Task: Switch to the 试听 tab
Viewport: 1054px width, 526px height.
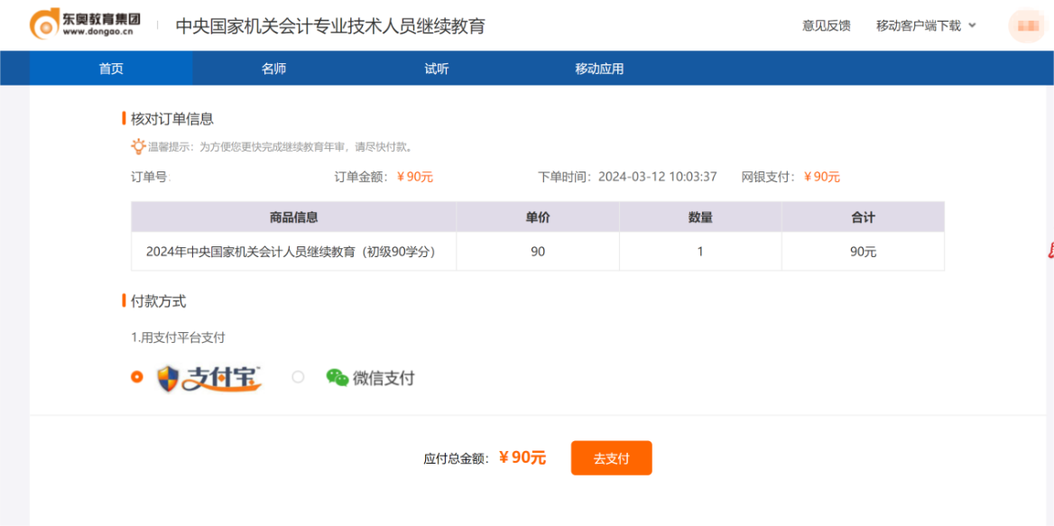Action: point(437,69)
